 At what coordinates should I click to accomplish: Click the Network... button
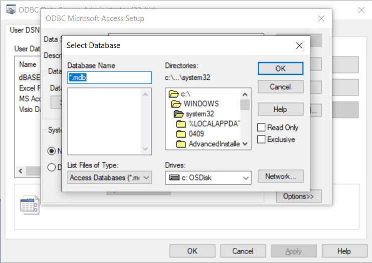pos(280,176)
